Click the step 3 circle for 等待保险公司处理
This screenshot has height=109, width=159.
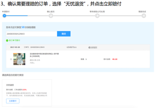pos(97,16)
